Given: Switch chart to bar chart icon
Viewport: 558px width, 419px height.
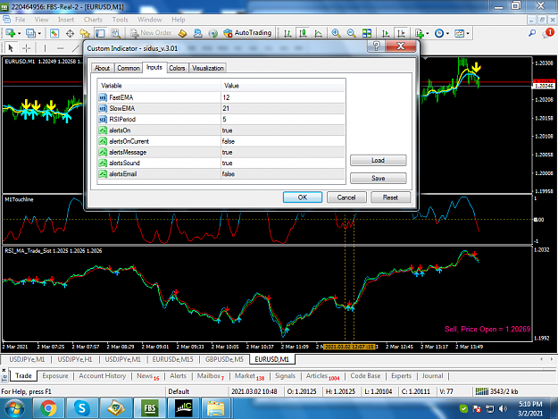Looking at the screenshot, I should coord(287,33).
